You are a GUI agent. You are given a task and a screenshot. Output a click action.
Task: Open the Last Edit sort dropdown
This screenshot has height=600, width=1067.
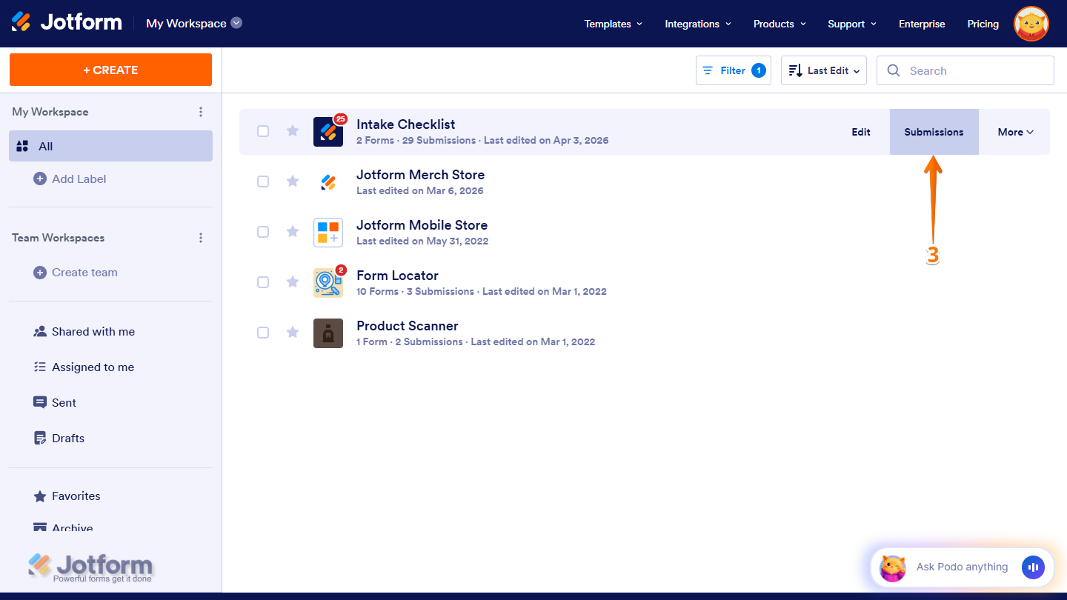click(823, 70)
